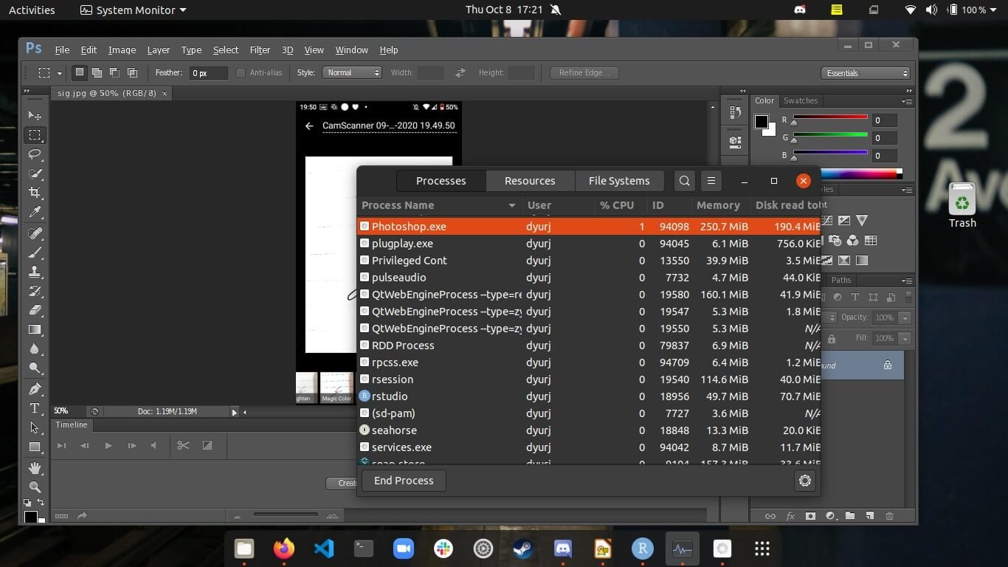The height and width of the screenshot is (567, 1008).
Task: Click the Create new layer icon
Action: [869, 516]
